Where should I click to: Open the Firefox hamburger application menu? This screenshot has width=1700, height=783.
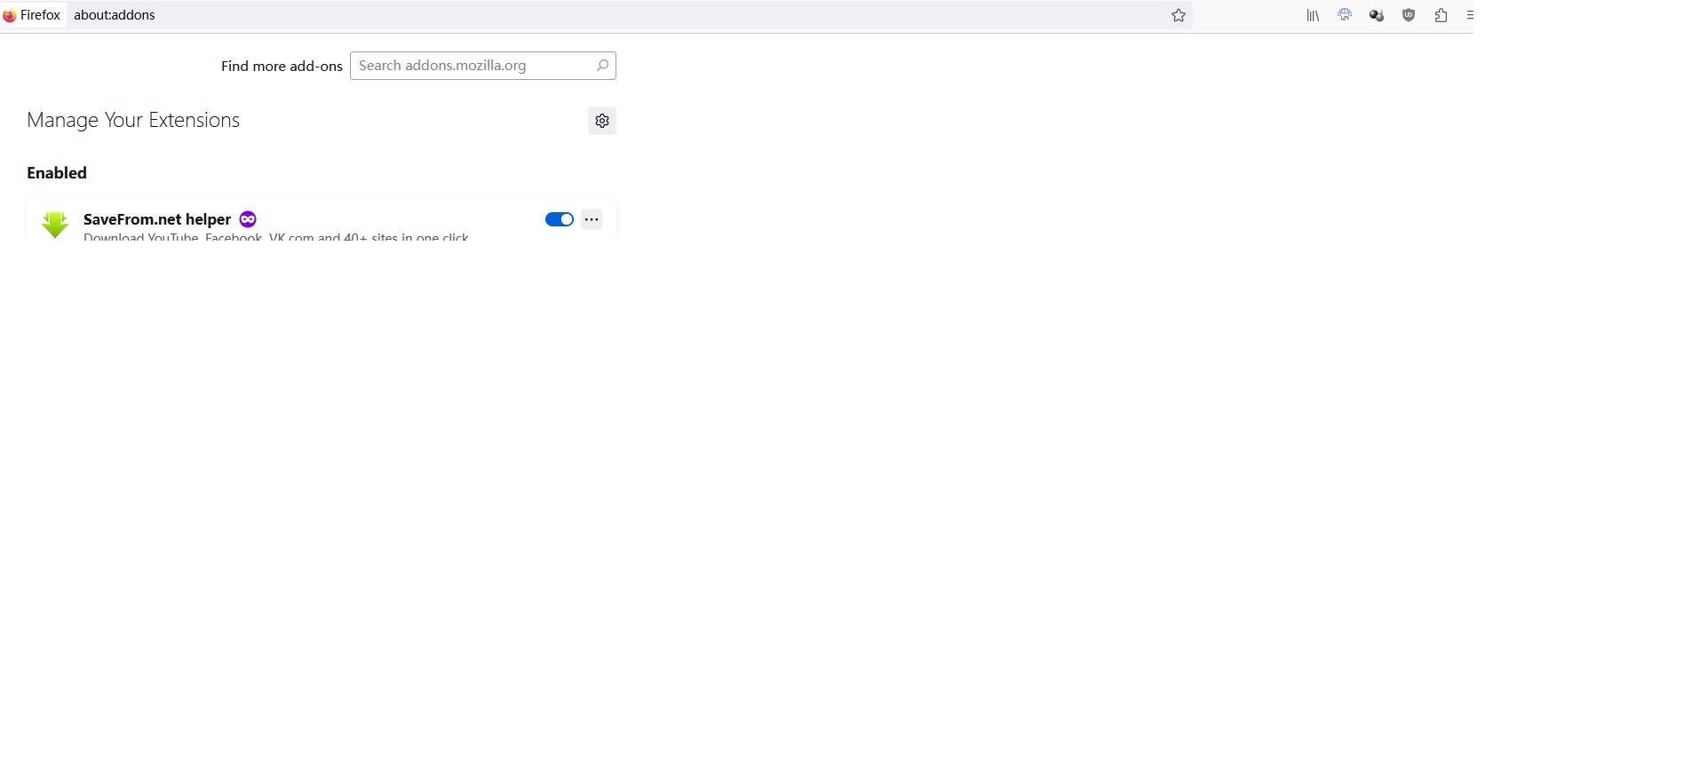click(1470, 15)
